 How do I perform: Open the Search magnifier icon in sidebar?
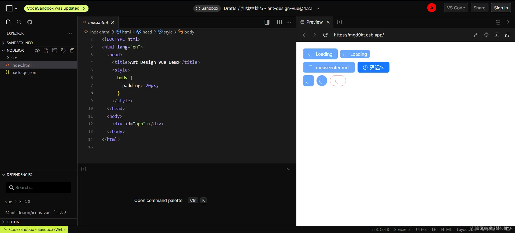(x=19, y=22)
